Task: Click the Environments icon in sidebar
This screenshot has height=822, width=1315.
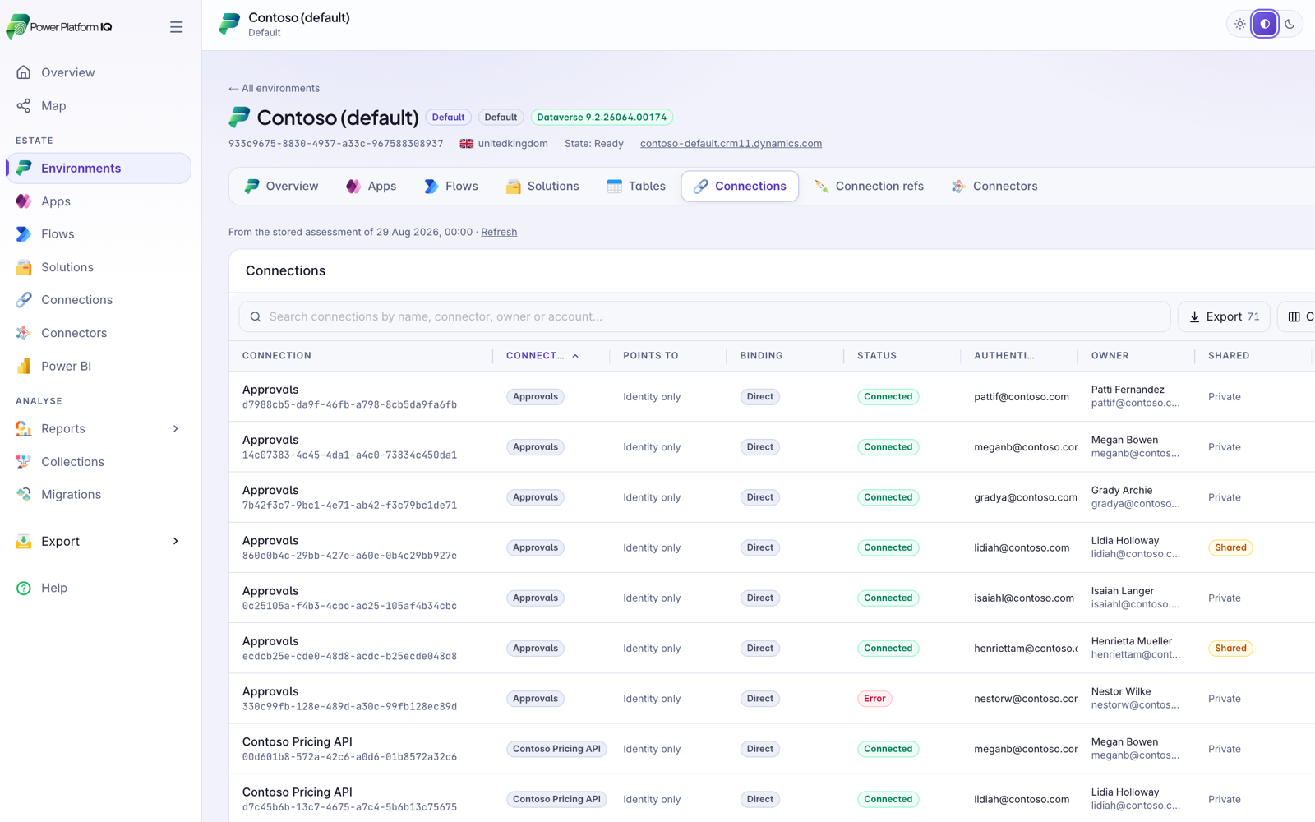Action: coord(24,168)
